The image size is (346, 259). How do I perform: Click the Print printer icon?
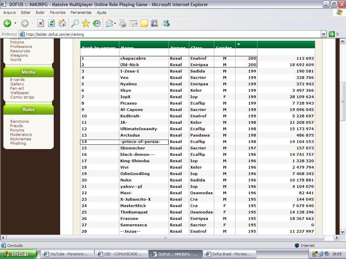(123, 23)
